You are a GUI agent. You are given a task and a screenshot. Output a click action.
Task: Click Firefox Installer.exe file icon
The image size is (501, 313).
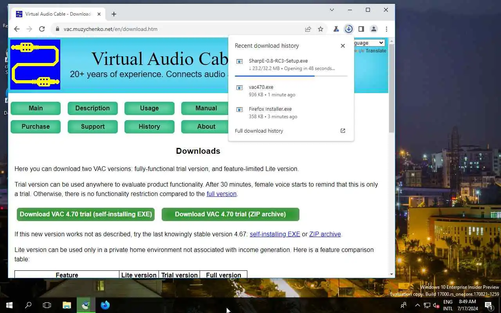point(240,110)
